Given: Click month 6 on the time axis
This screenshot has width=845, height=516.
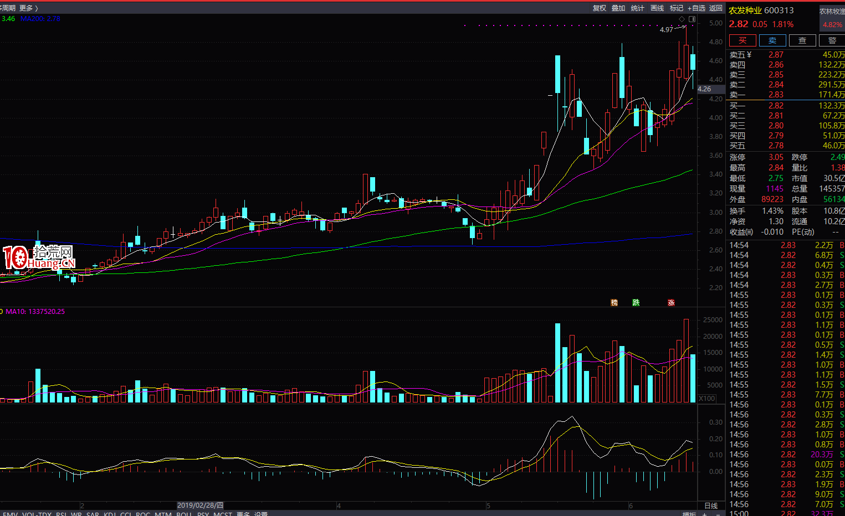Looking at the screenshot, I should tap(631, 505).
